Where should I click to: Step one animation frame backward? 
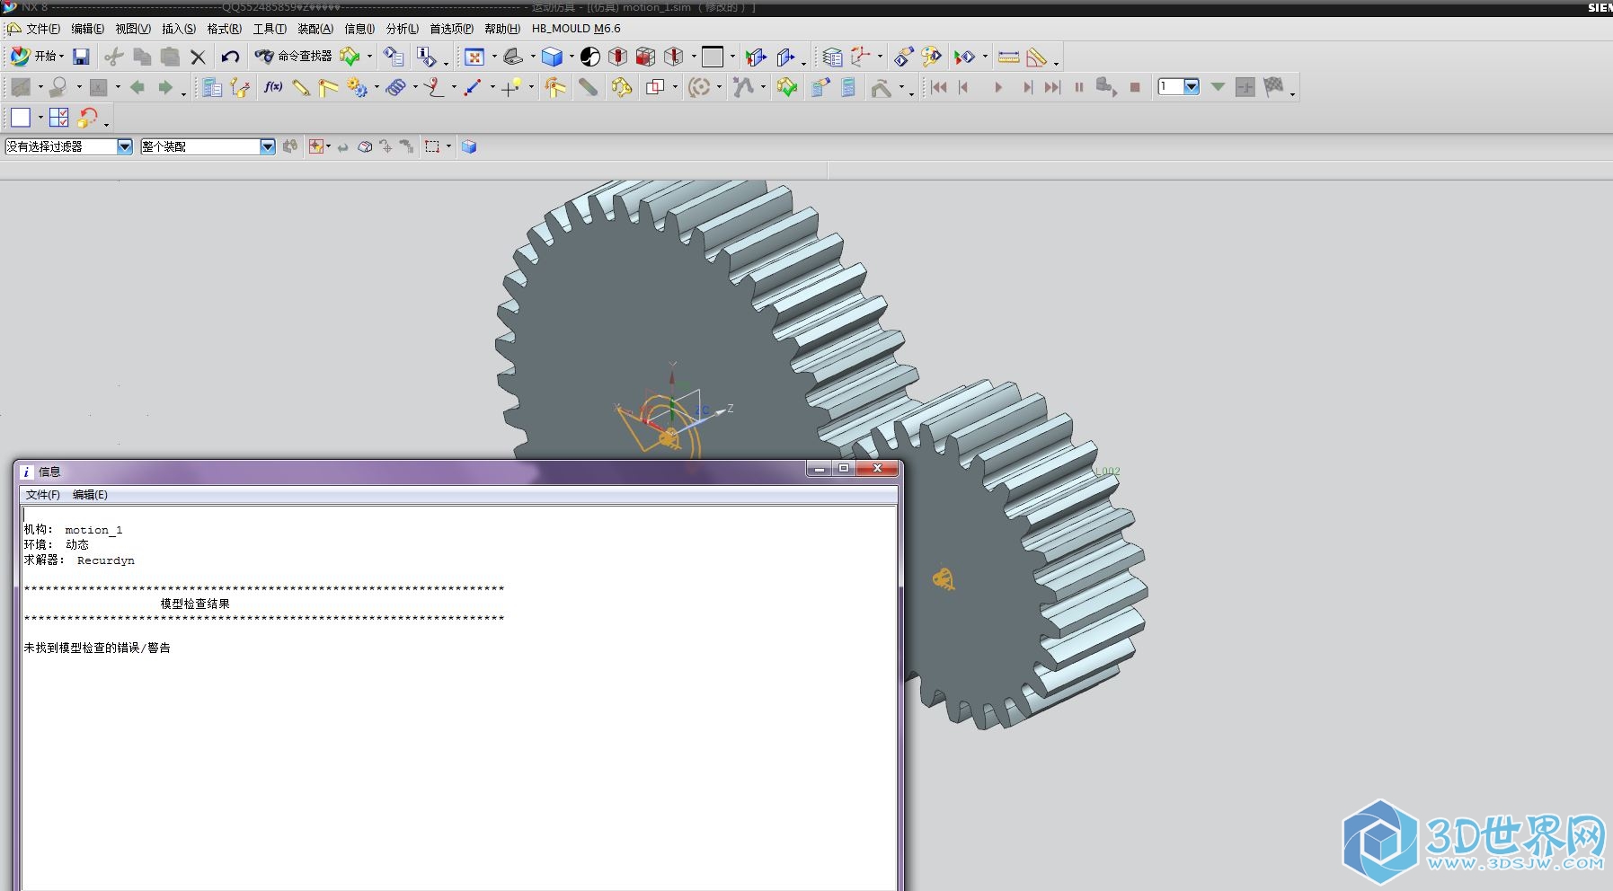[963, 87]
